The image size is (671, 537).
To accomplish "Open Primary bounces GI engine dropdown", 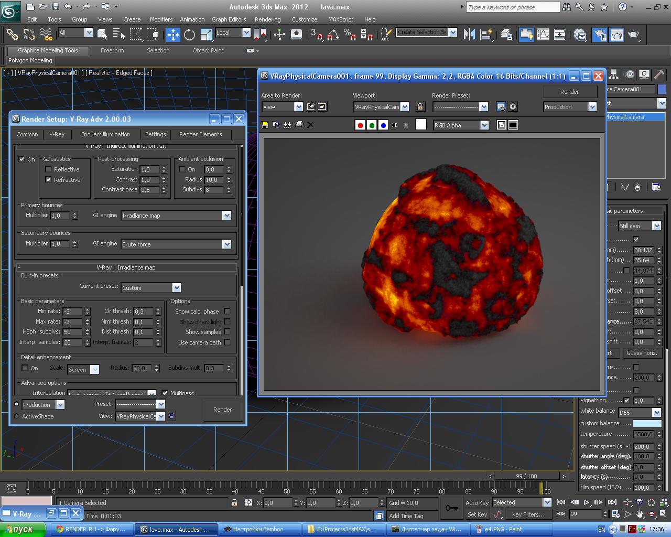I will point(226,216).
